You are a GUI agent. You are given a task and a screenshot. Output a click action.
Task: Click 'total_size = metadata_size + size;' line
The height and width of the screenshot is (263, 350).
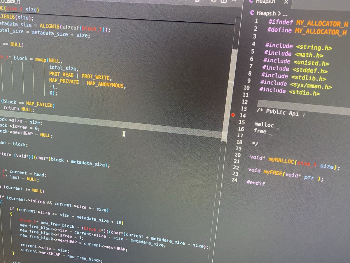point(45,33)
